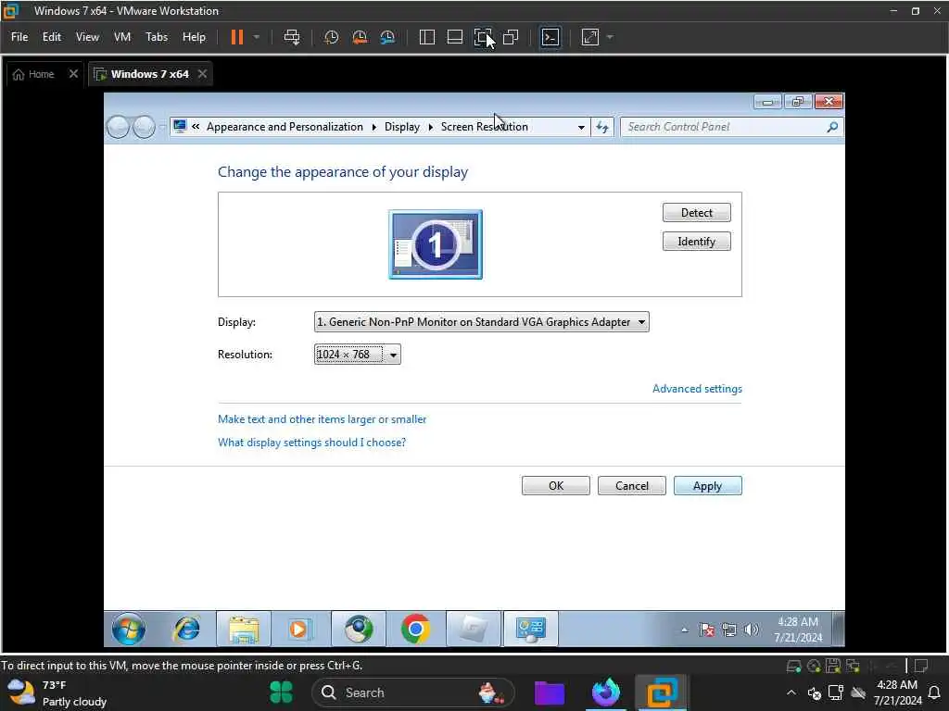
Task: Close the Windows 7 x64 tab
Action: (202, 74)
